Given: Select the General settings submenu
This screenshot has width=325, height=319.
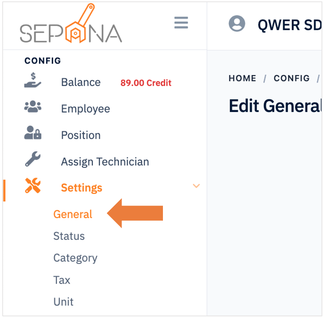Looking at the screenshot, I should point(73,214).
